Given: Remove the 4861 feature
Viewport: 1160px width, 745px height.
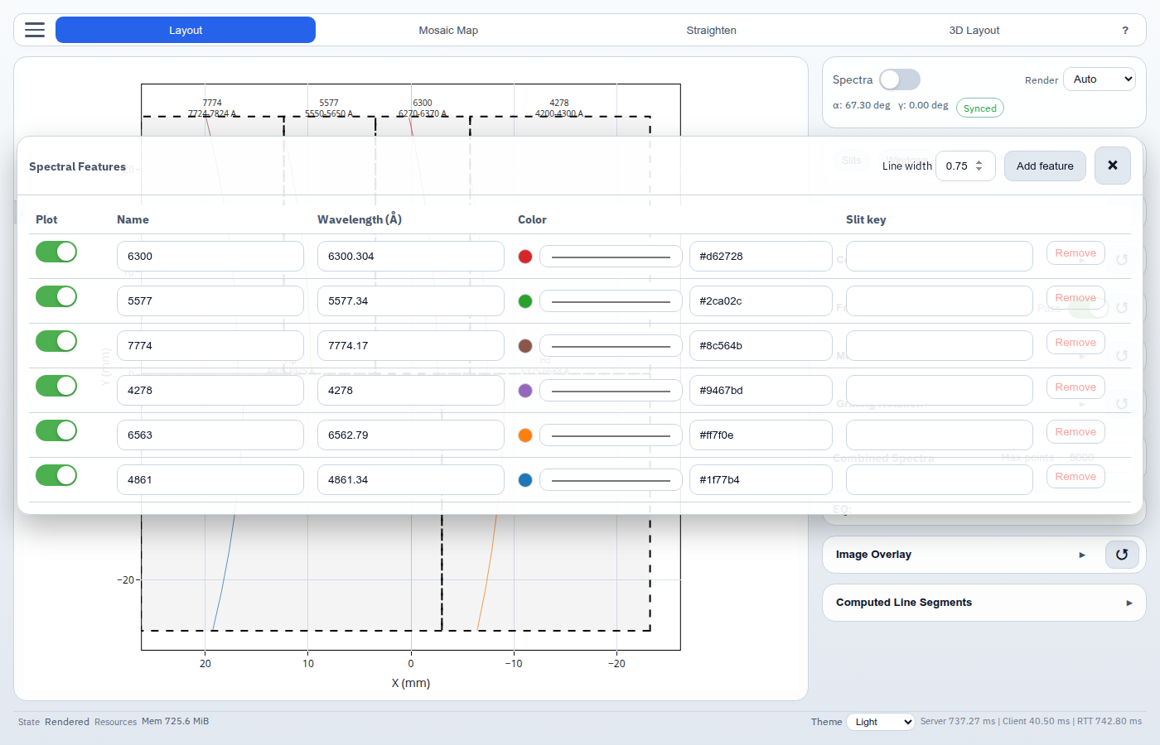Looking at the screenshot, I should tap(1075, 477).
